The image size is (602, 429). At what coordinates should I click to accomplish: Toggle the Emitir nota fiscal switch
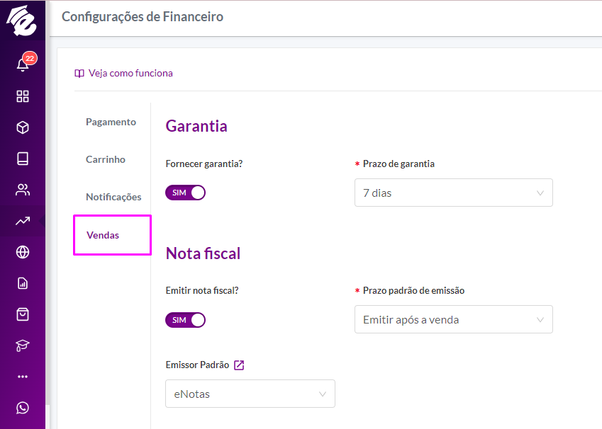[x=186, y=320]
